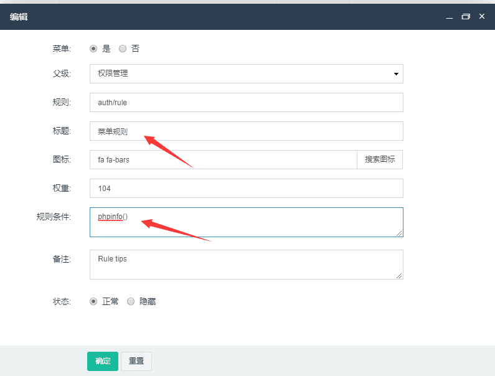495x376 pixels.
Task: Click the 编辑 title bar text
Action: click(x=19, y=17)
